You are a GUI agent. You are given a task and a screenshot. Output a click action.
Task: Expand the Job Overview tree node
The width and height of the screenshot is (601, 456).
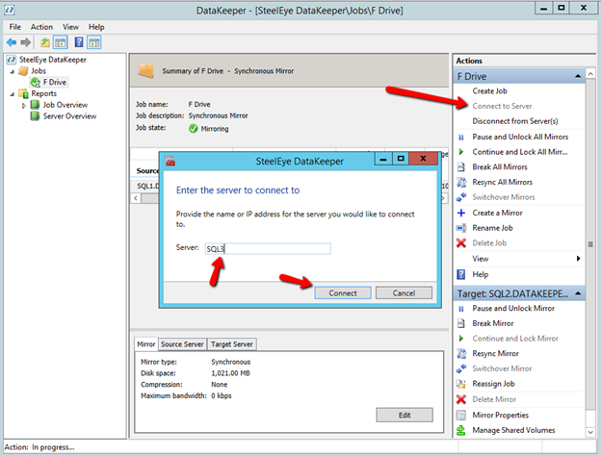tap(25, 105)
